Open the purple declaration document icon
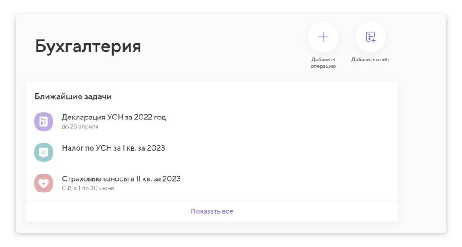This screenshot has width=462, height=247. [x=44, y=122]
